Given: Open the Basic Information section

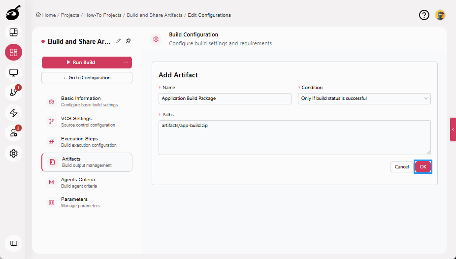Looking at the screenshot, I should pyautogui.click(x=87, y=101).
